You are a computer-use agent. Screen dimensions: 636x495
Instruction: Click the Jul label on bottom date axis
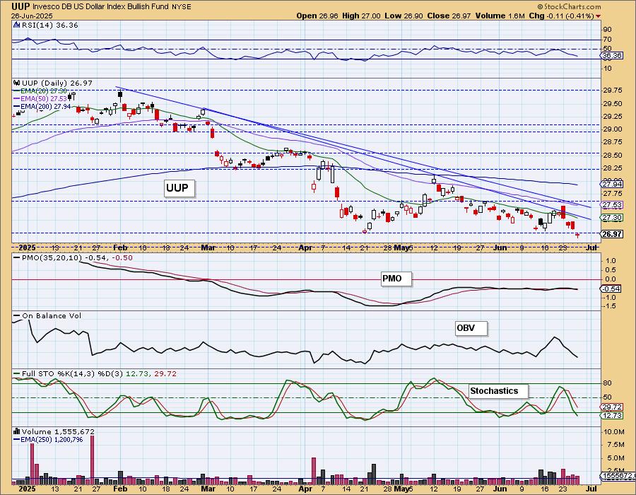(x=591, y=489)
